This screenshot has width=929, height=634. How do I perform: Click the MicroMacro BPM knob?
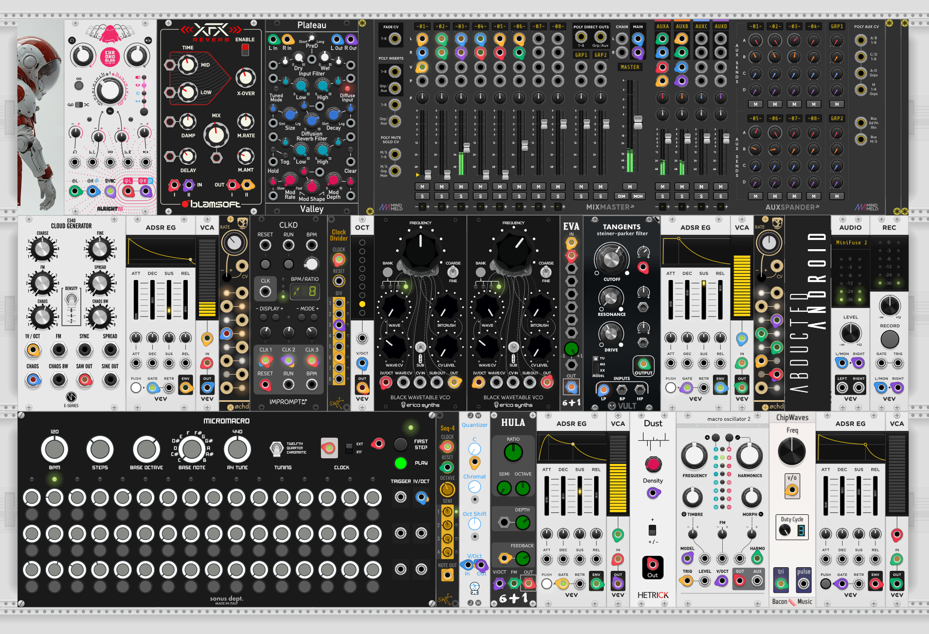click(x=55, y=450)
